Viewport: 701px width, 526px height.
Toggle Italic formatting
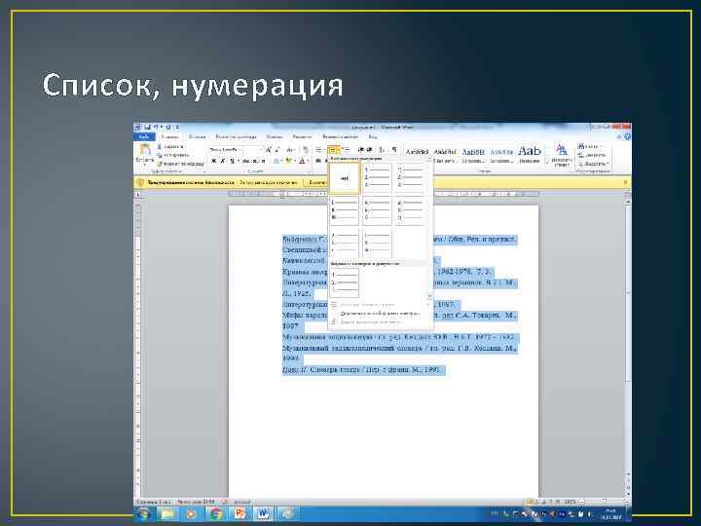(222, 161)
